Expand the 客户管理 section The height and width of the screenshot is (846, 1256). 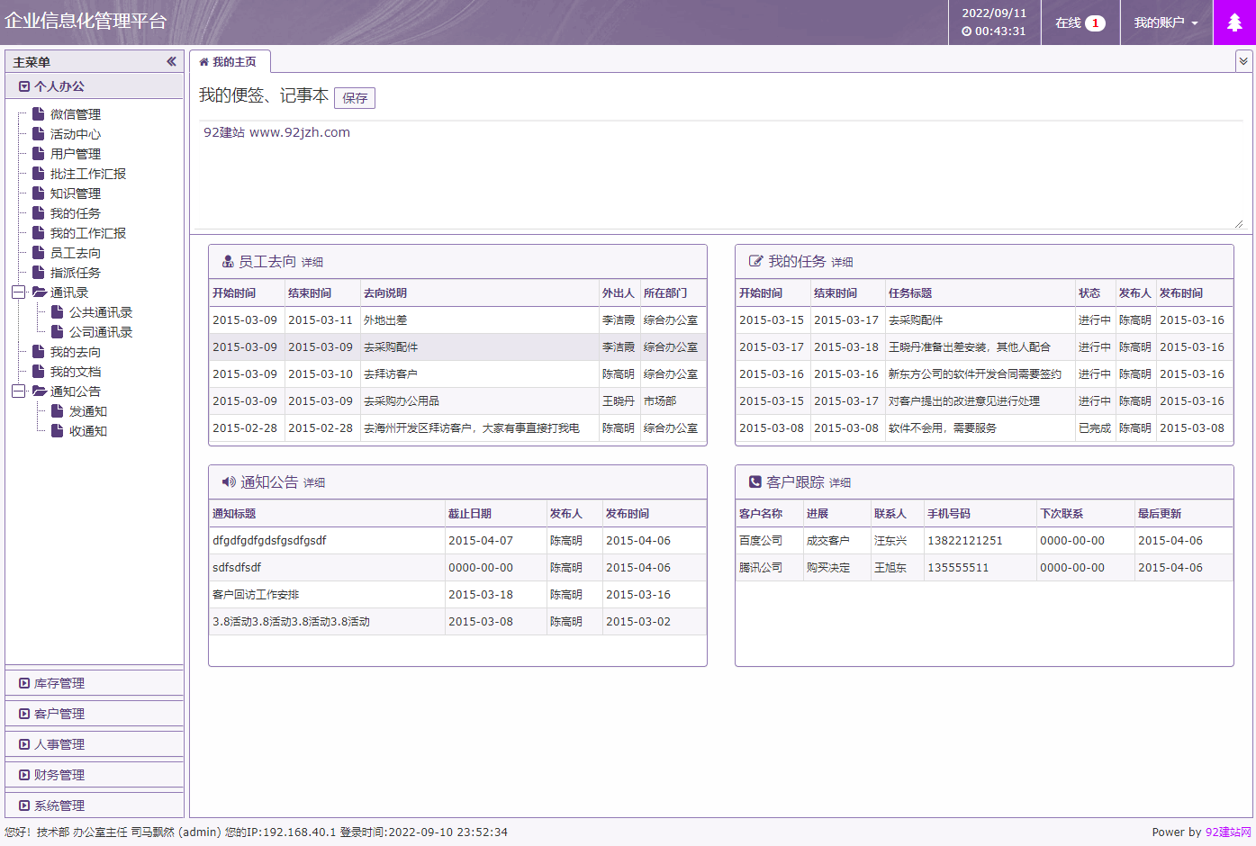click(x=95, y=714)
